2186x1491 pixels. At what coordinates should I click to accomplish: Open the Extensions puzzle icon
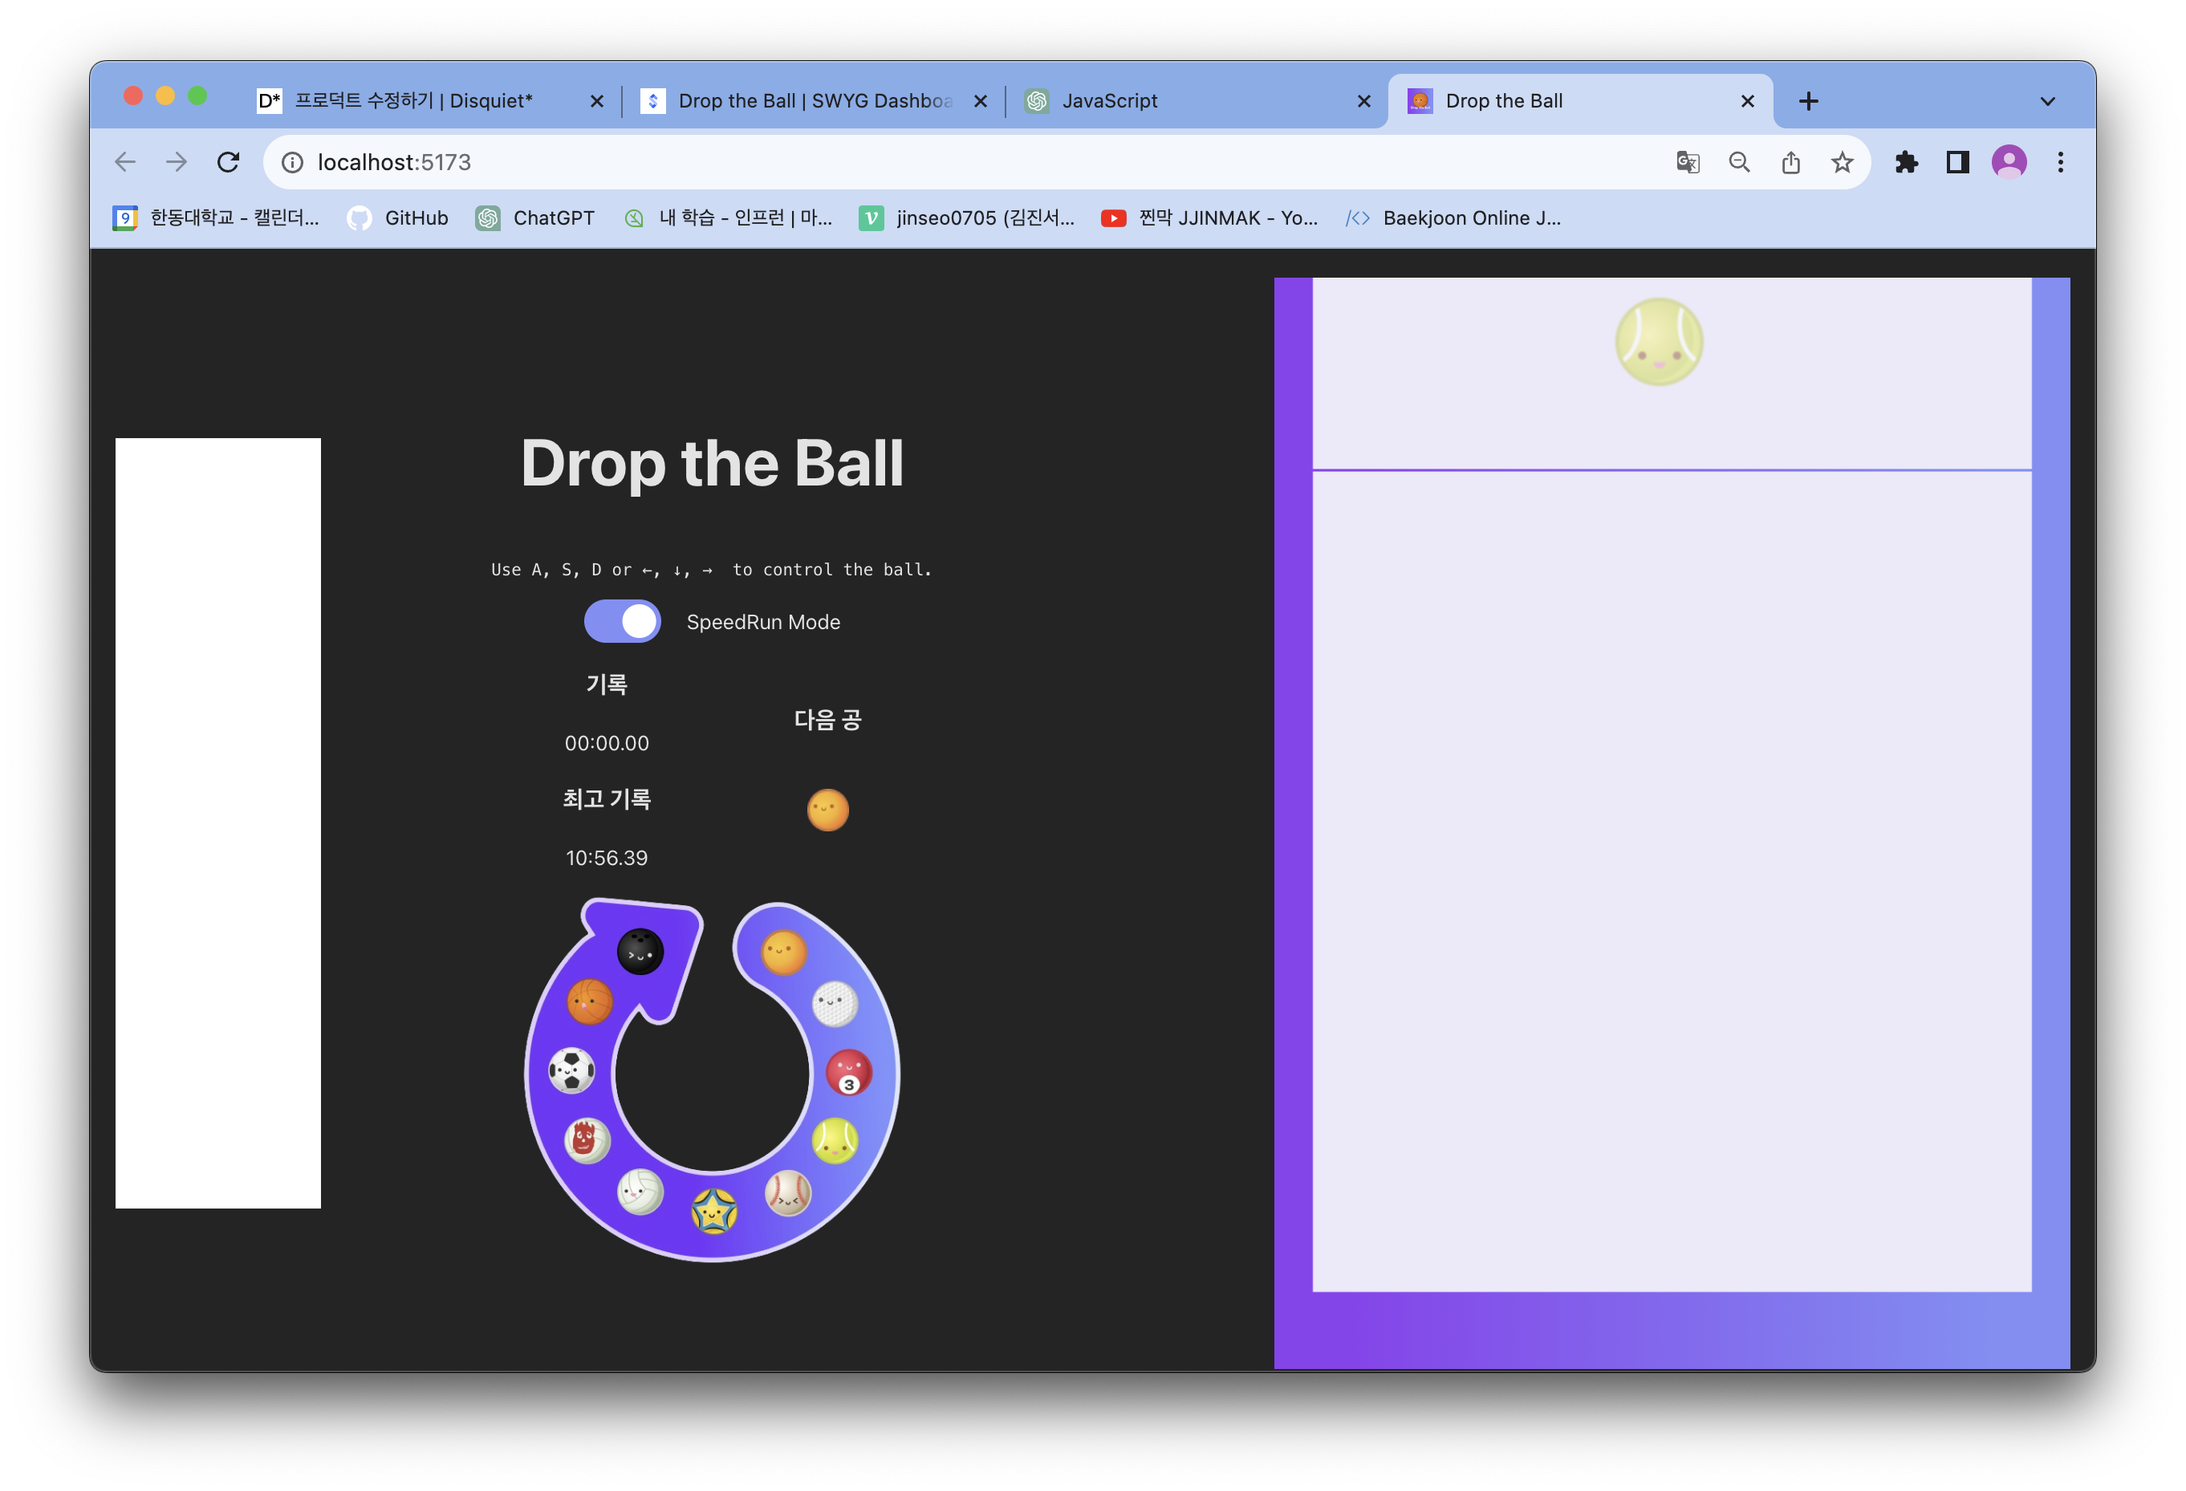[x=1907, y=162]
